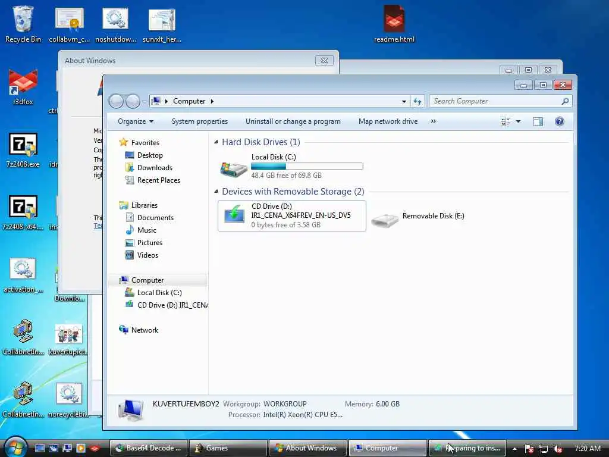The width and height of the screenshot is (609, 457).
Task: Click the network tray icon
Action: click(544, 449)
